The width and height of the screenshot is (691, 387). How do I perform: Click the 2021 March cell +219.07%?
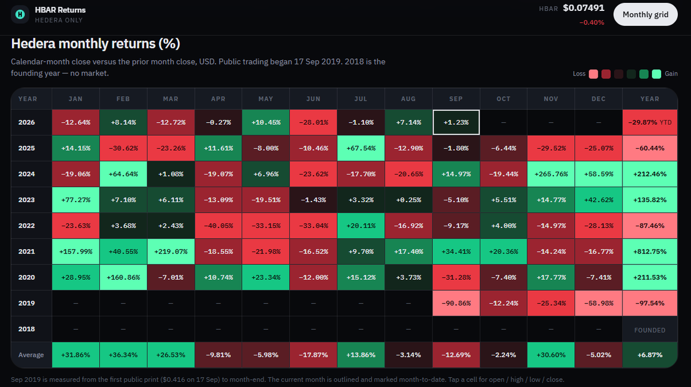pyautogui.click(x=171, y=252)
